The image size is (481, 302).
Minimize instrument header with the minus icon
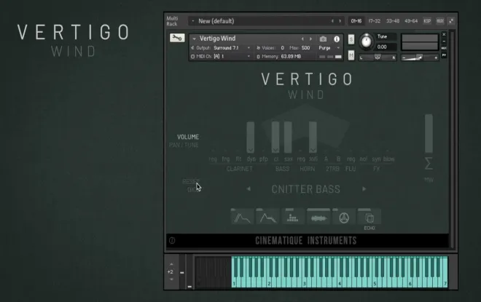point(444,41)
